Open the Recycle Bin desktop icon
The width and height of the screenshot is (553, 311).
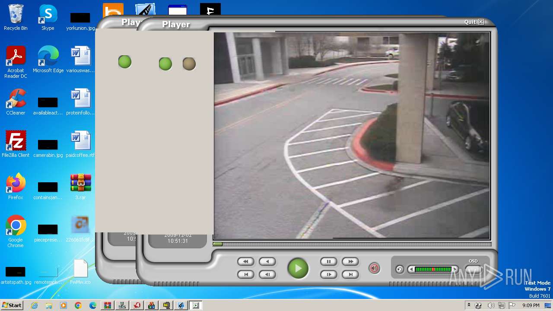pos(16,18)
